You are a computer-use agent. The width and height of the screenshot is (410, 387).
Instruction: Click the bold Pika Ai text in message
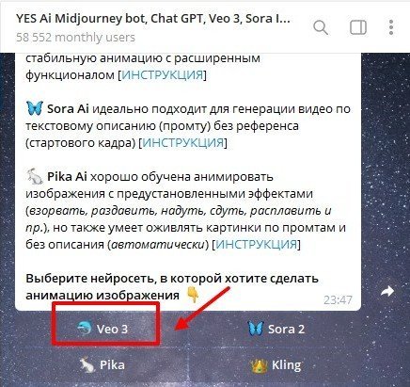[67, 177]
